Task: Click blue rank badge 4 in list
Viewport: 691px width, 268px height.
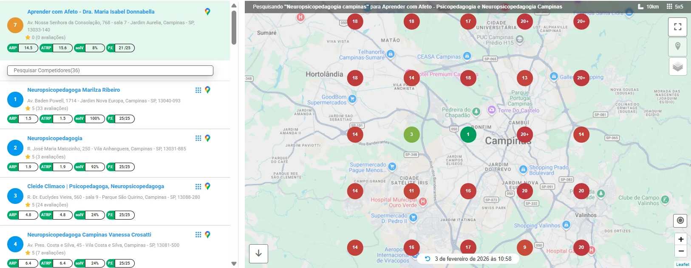Action: pos(15,244)
